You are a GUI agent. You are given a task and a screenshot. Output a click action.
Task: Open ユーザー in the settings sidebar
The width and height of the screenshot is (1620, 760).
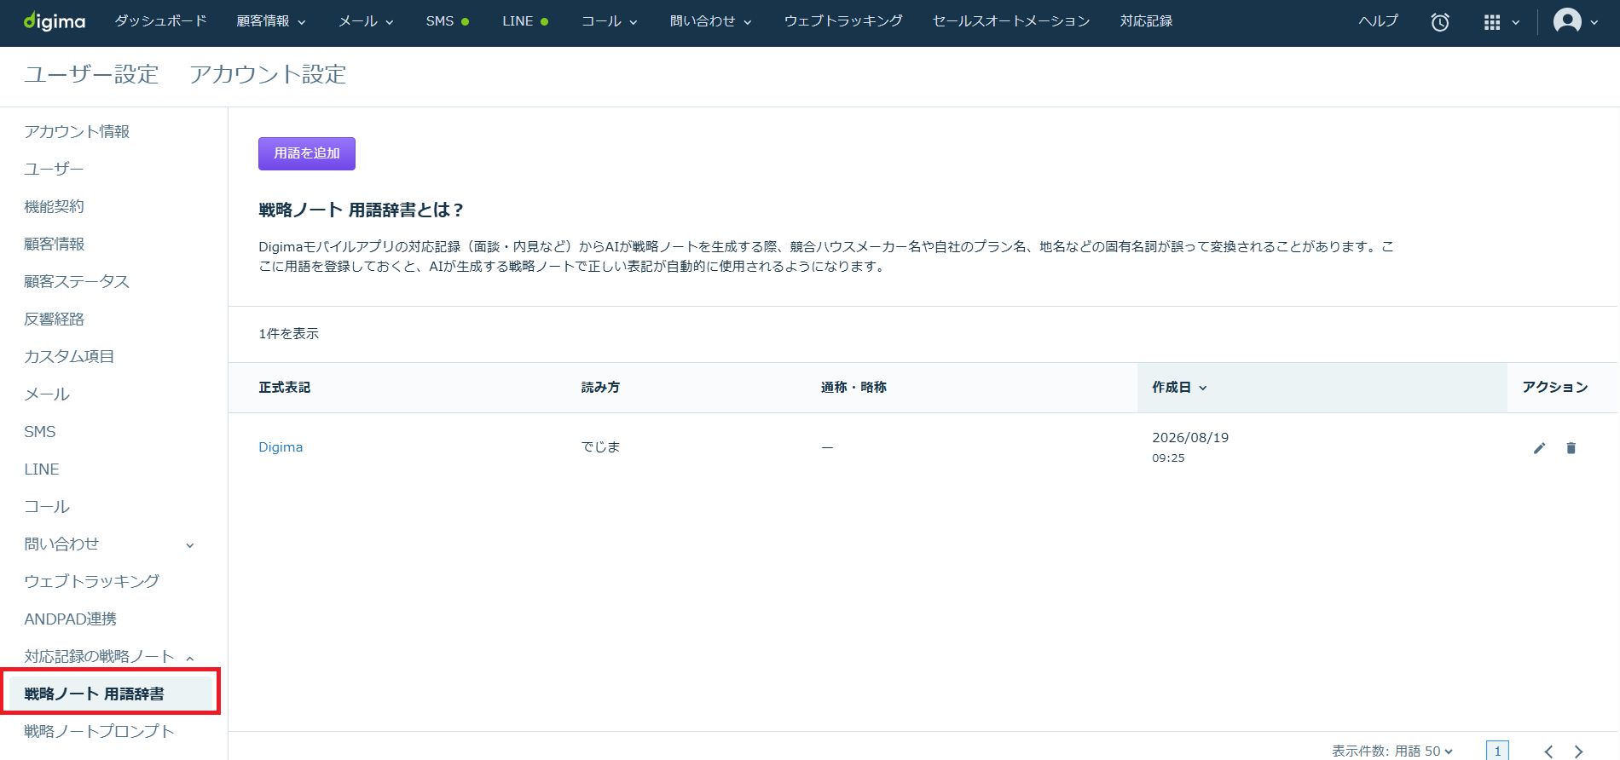pos(54,169)
